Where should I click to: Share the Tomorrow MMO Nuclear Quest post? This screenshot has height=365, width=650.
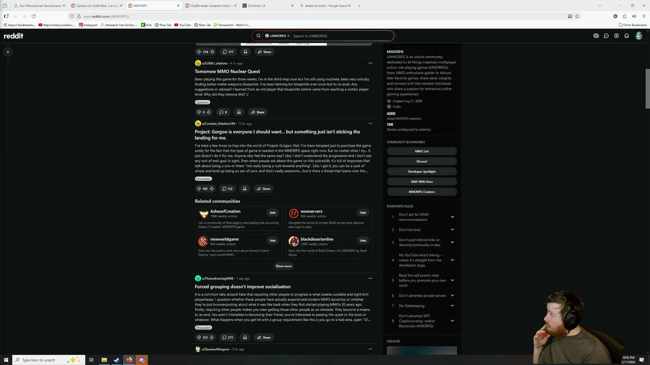click(x=257, y=112)
